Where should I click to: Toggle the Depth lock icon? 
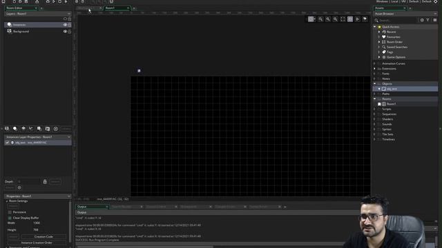point(45,181)
